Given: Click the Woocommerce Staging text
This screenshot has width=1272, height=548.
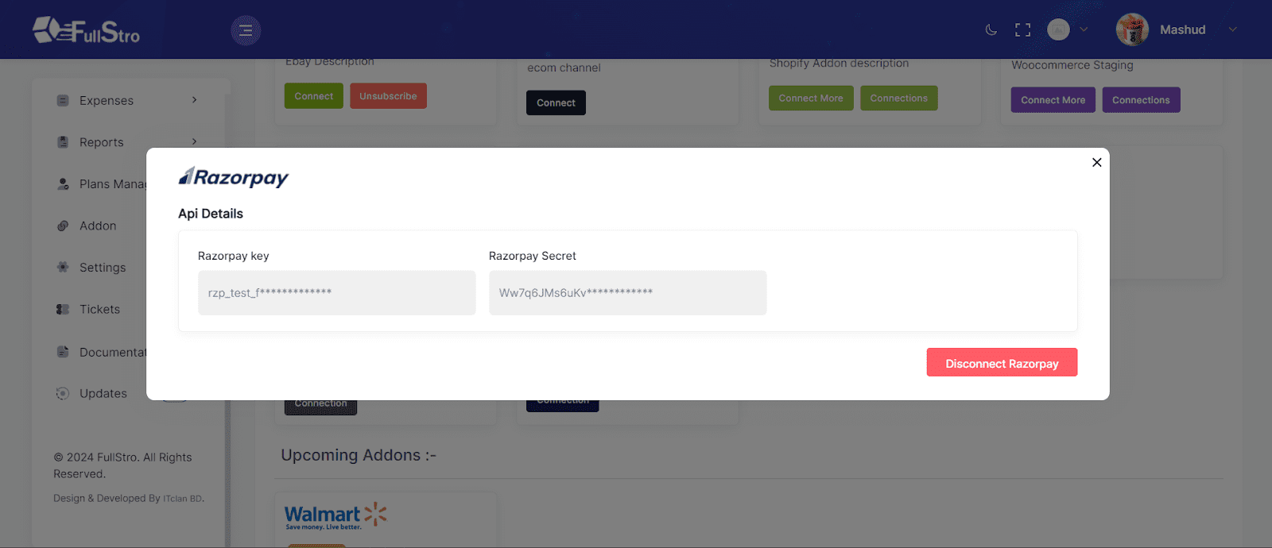Looking at the screenshot, I should coord(1072,65).
